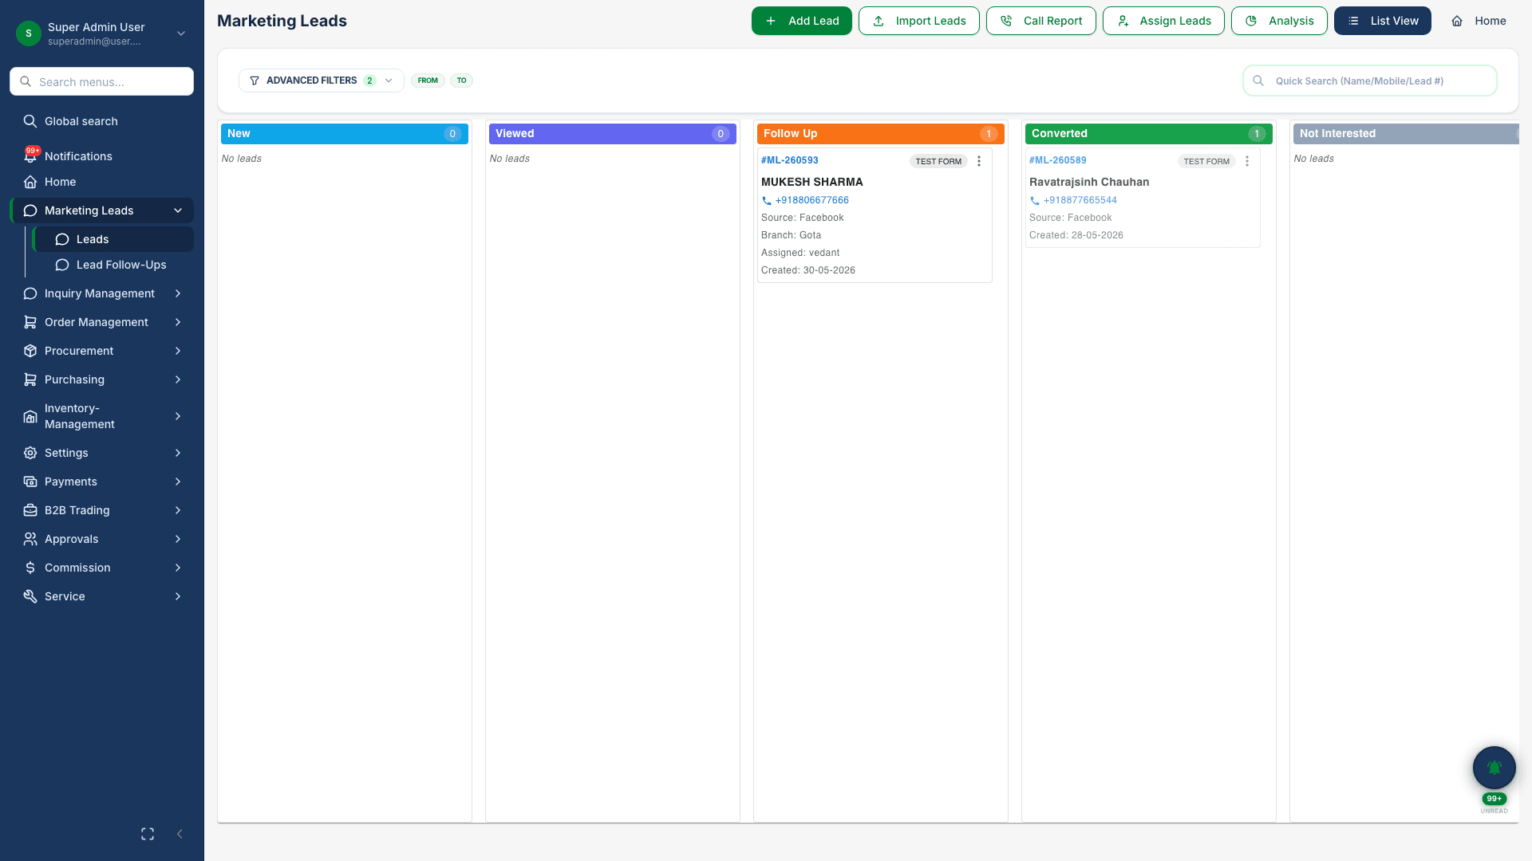Click the Settings gear icon
Viewport: 1532px width, 861px height.
[30, 453]
